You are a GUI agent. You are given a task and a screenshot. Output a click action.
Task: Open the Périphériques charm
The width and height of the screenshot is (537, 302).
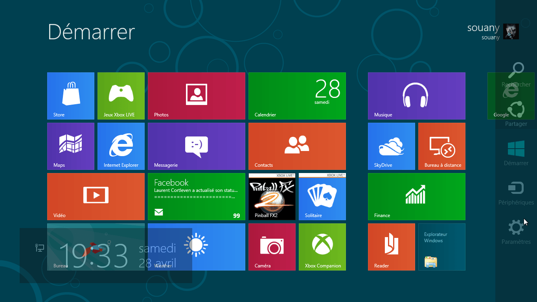click(516, 193)
